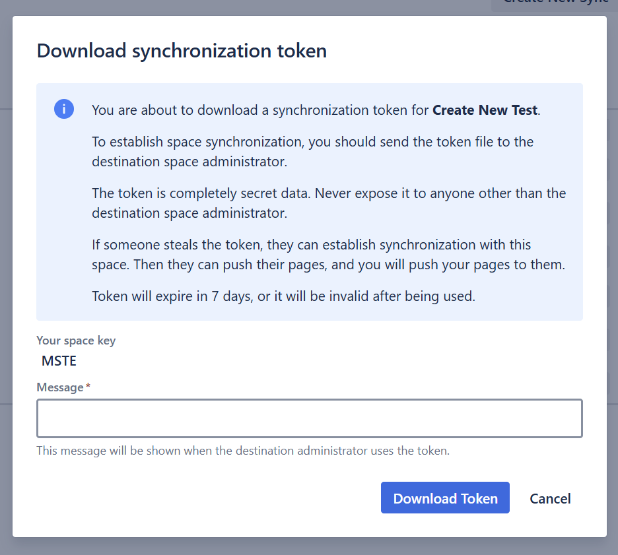Click the partially hidden Create New Sync button
The height and width of the screenshot is (555, 618).
pos(555,4)
